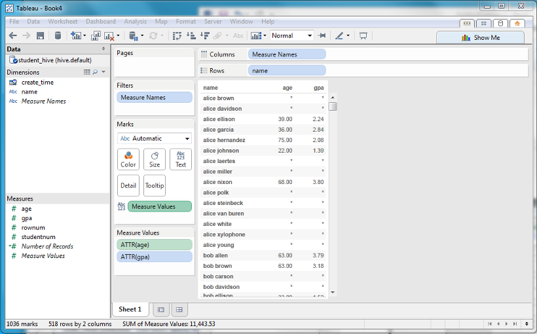Click the Show Me button

pyautogui.click(x=481, y=37)
